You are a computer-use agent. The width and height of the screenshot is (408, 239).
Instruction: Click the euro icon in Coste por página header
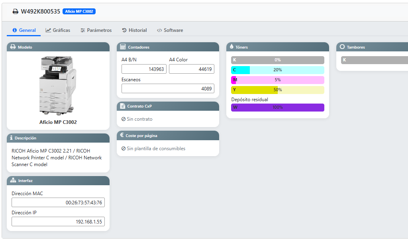[x=122, y=135]
